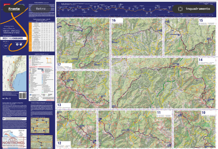This screenshot has width=218, height=149.
Task: Select map panel number 11
Action: tap(135, 129)
